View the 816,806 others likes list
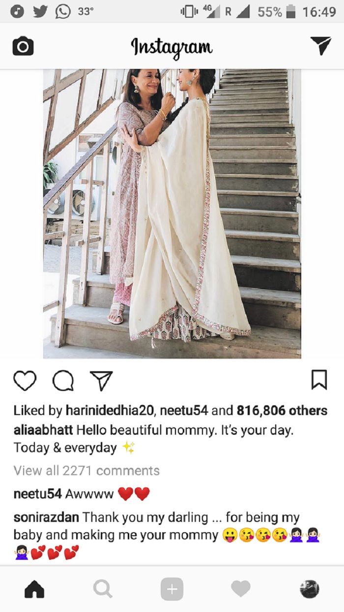 coord(282,411)
